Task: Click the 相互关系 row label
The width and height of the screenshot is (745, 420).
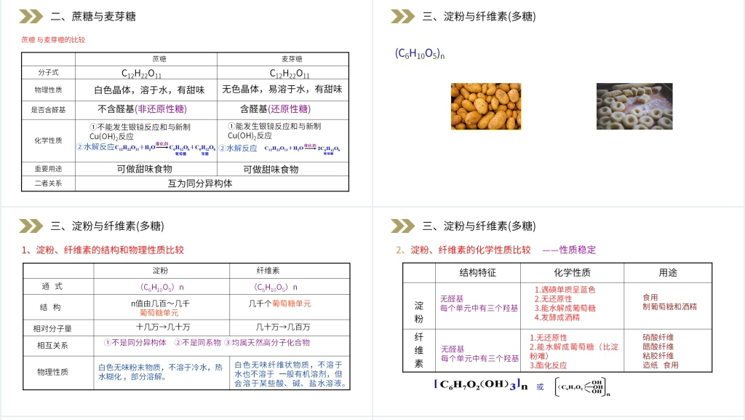Action: (52, 345)
